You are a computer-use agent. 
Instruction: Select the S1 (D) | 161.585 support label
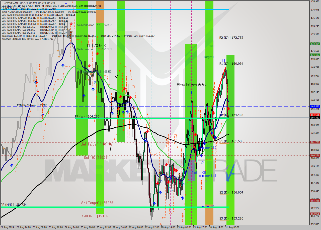231,141
